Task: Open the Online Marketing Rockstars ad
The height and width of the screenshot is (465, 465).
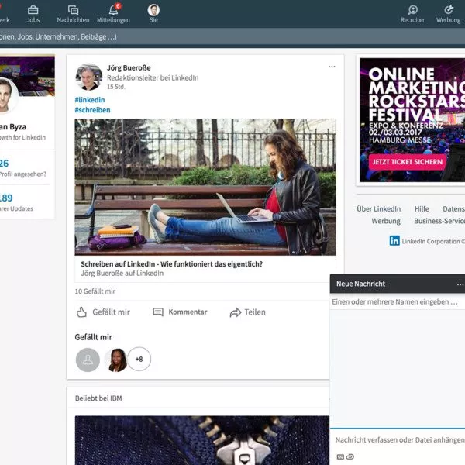Action: tap(412, 120)
